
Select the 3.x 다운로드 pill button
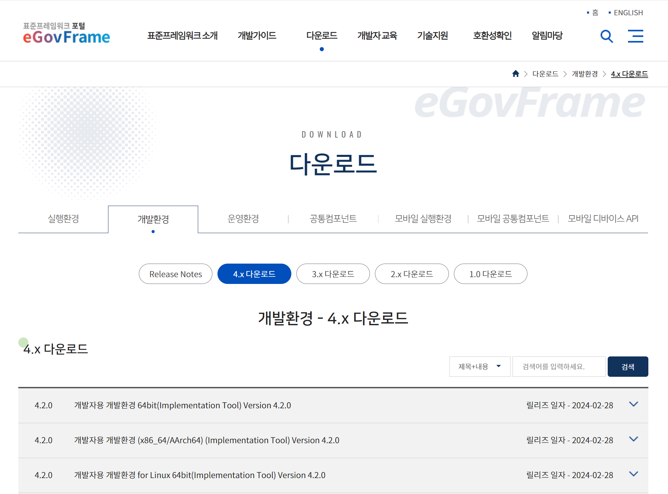click(x=333, y=274)
